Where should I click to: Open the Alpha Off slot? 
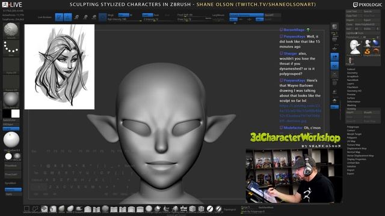coord(11,65)
